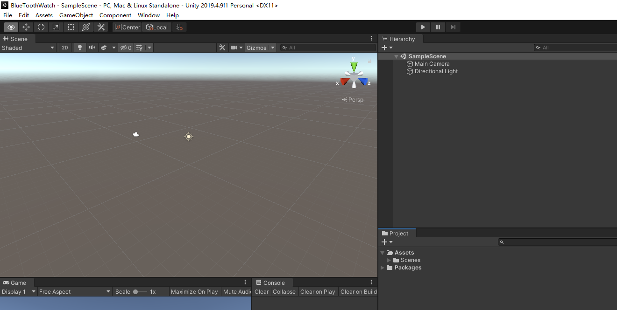Viewport: 617px width, 310px height.
Task: Select Directional Light in the Hierarchy
Action: click(x=435, y=71)
